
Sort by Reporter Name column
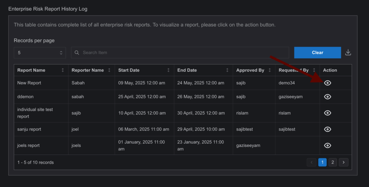109,70
